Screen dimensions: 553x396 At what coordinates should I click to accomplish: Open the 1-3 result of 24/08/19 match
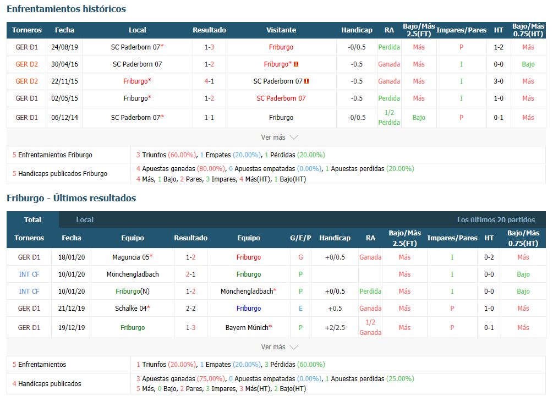click(210, 47)
